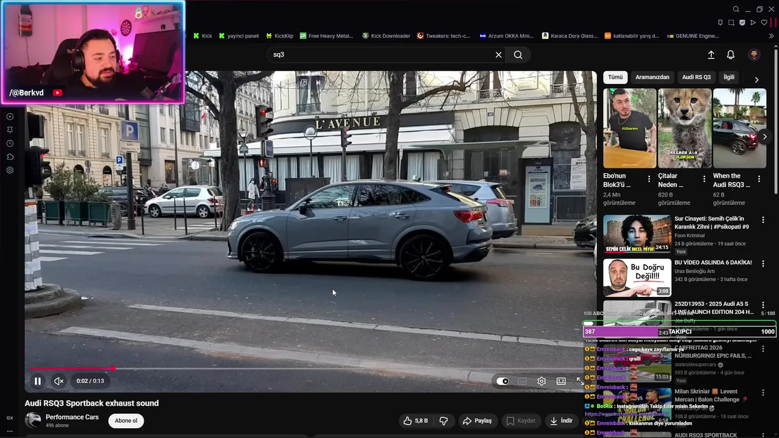Switch player to theater mode
This screenshot has width=779, height=438.
click(x=561, y=381)
